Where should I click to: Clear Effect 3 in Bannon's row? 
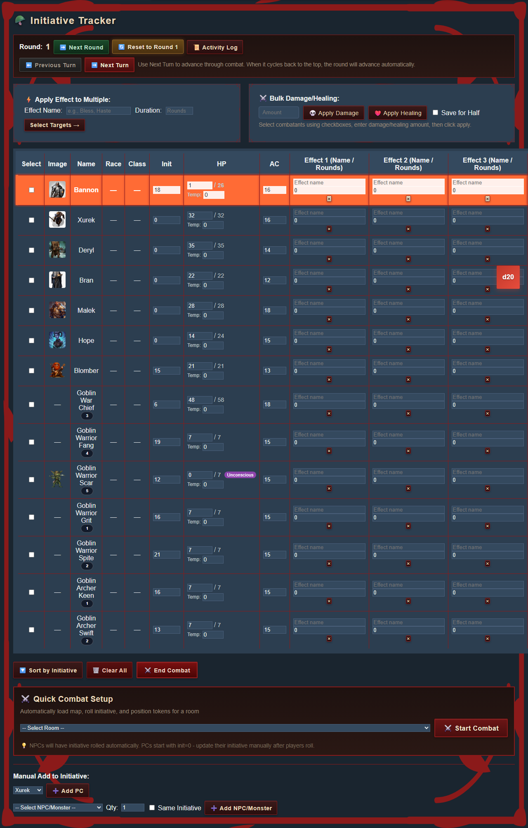pos(488,199)
